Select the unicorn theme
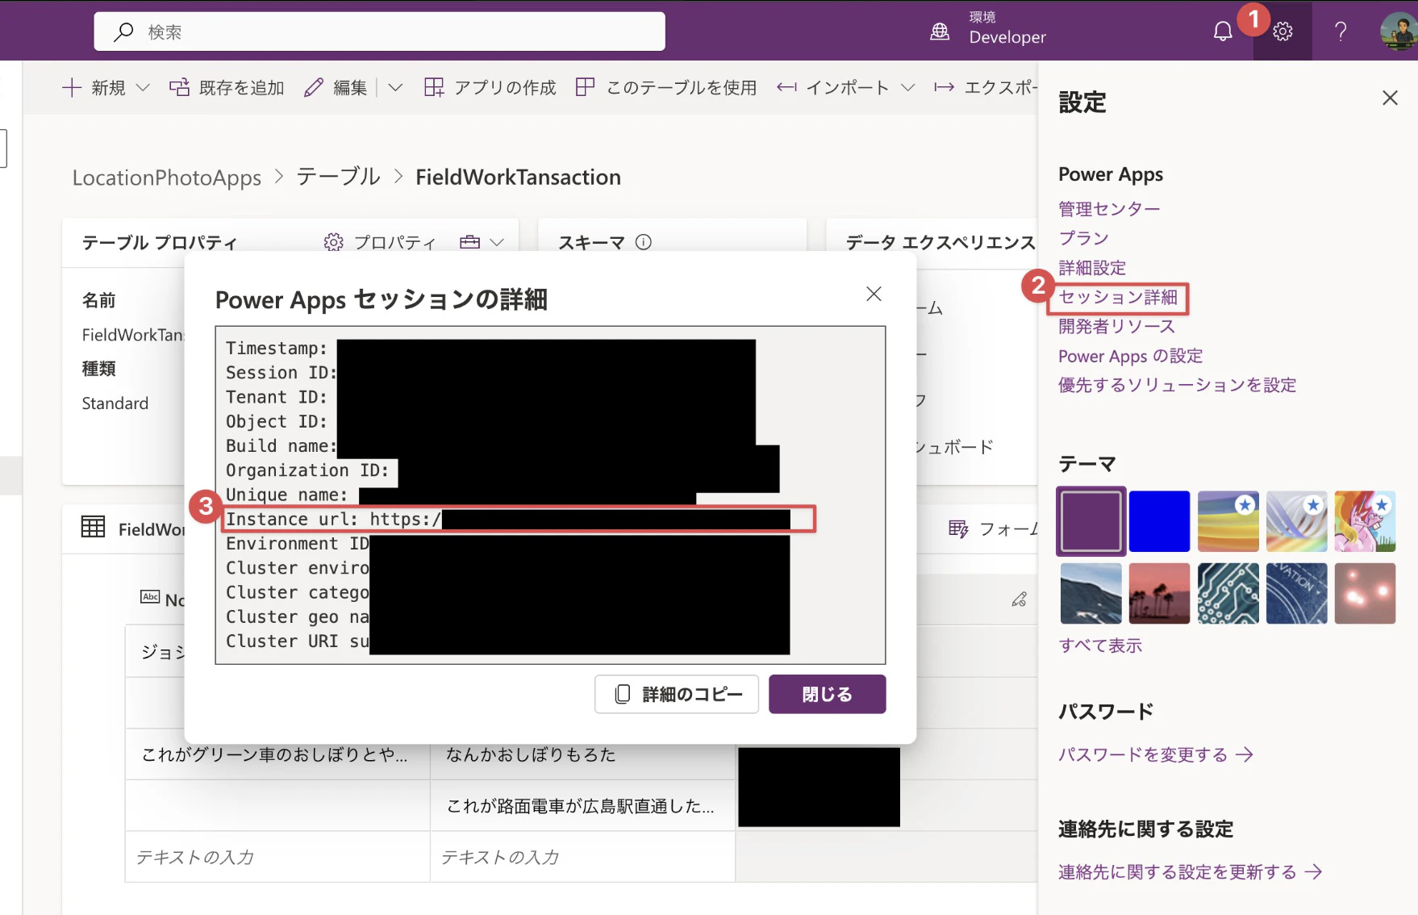1418x915 pixels. [x=1365, y=521]
